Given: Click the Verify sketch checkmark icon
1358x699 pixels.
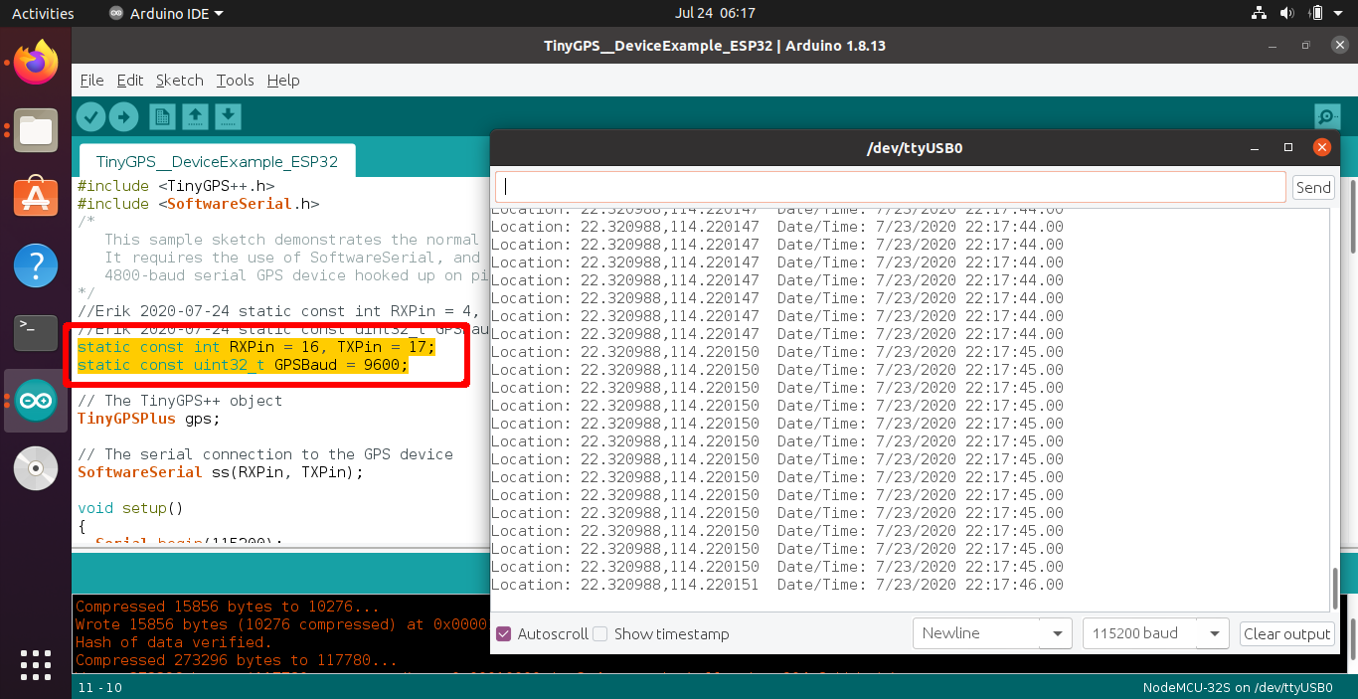Looking at the screenshot, I should click(x=89, y=116).
